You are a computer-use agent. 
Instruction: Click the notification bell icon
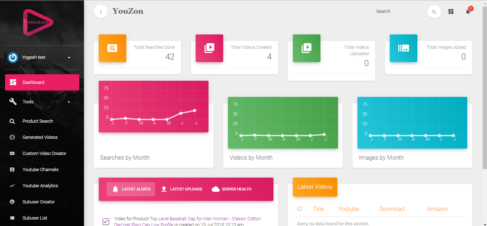[x=468, y=12]
